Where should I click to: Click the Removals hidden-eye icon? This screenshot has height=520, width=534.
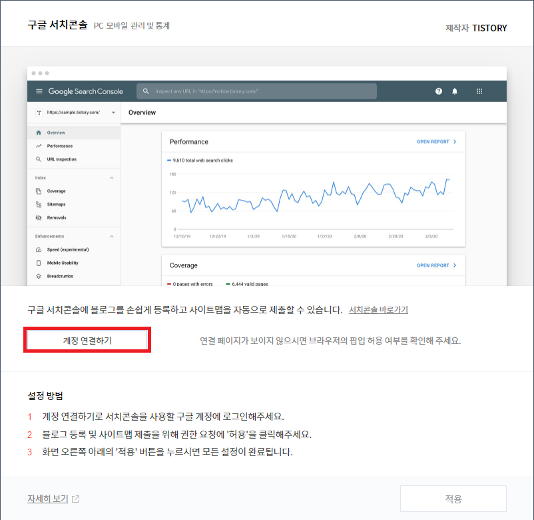39,217
